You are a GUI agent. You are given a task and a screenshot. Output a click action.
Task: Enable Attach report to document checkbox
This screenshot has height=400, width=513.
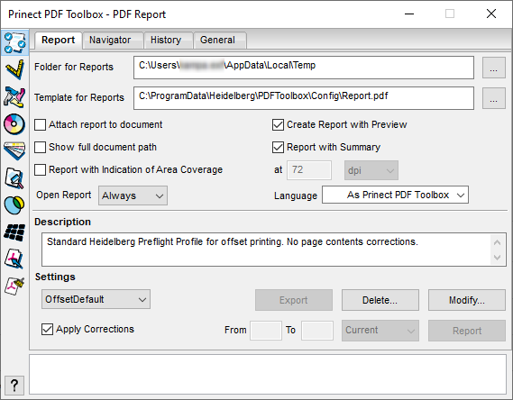pyautogui.click(x=40, y=125)
